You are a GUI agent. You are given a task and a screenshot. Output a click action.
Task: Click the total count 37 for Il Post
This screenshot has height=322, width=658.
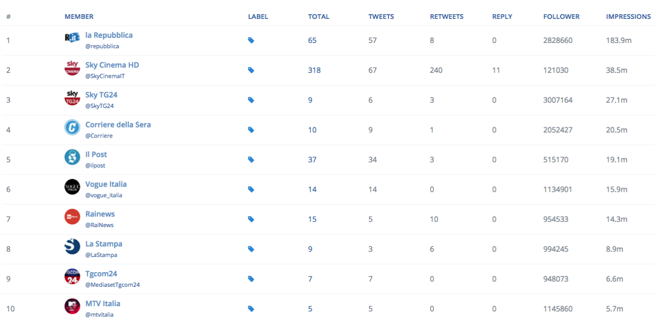[x=312, y=159]
